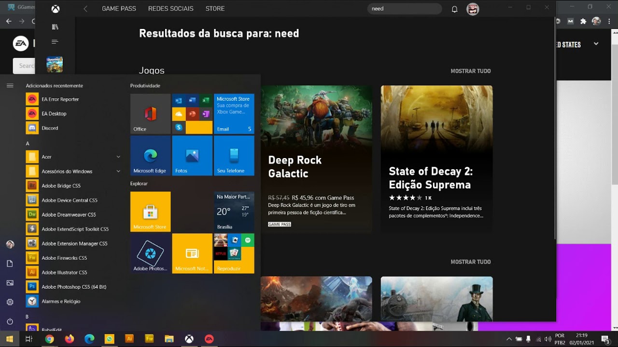Switch to REDES SOCIAIS tab
The height and width of the screenshot is (347, 618).
[171, 9]
